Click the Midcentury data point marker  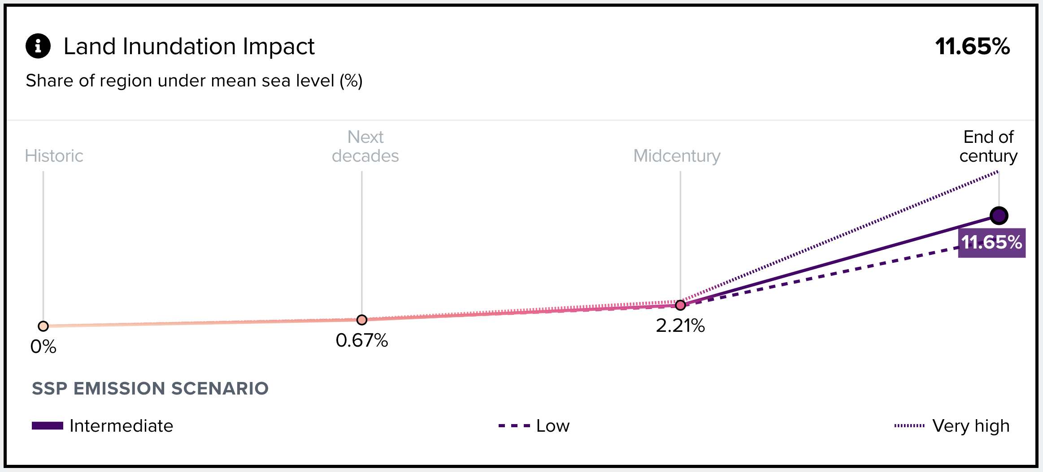[680, 305]
